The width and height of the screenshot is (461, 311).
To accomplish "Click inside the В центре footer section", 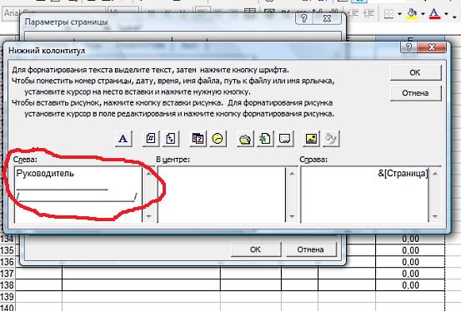I will [222, 194].
